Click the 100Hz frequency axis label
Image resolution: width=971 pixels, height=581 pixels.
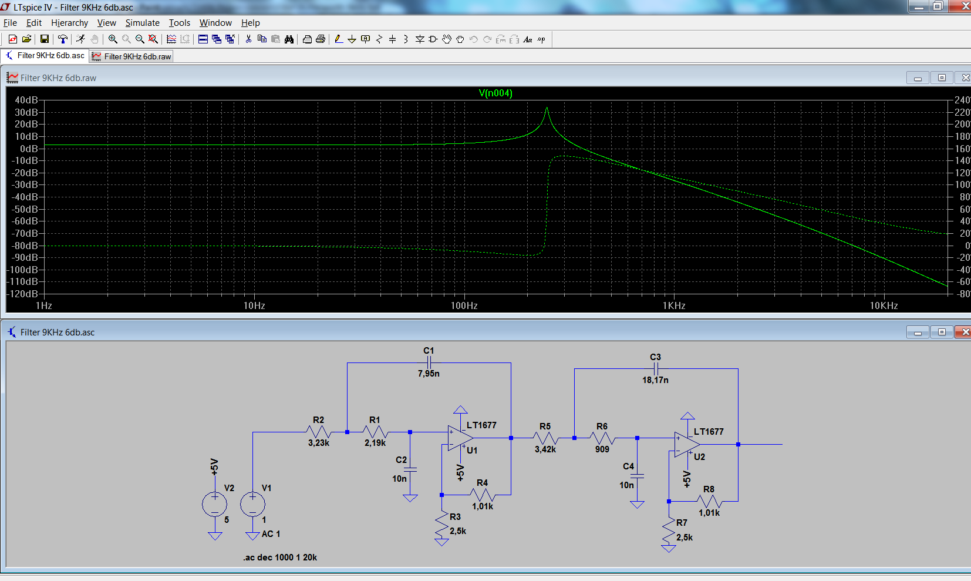464,305
